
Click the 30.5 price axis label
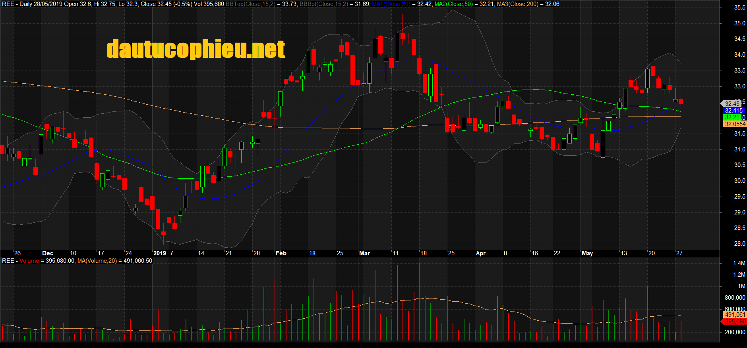(739, 165)
